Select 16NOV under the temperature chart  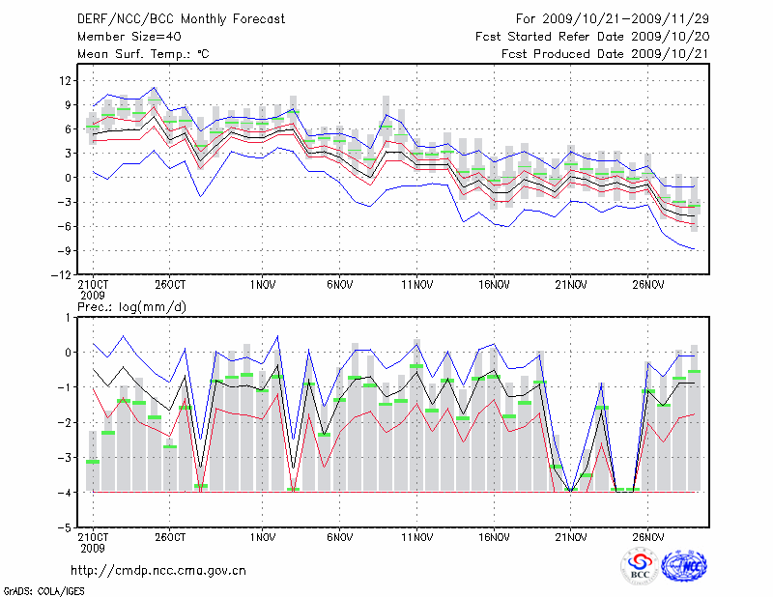[x=494, y=285]
